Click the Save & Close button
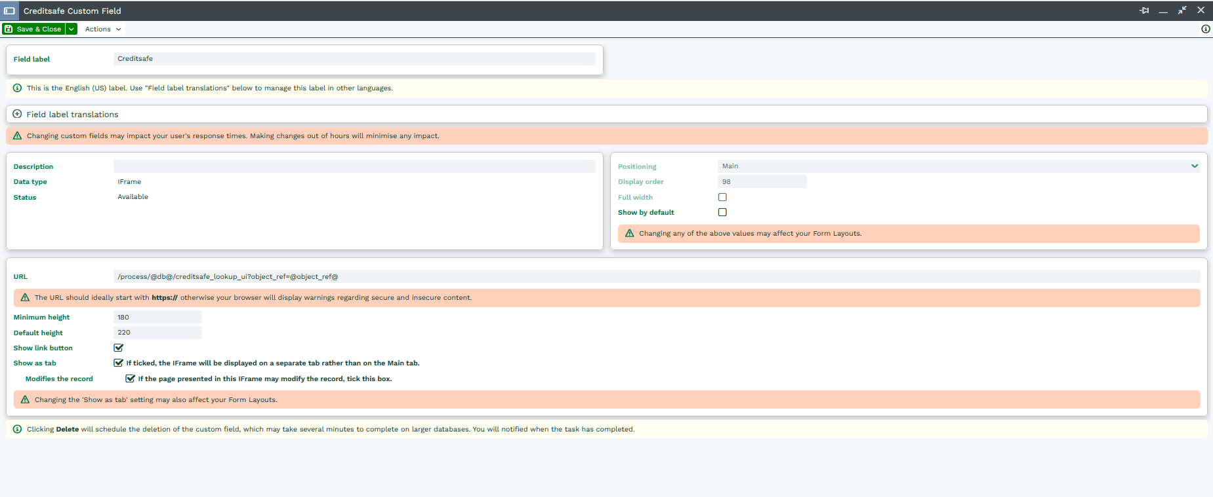Image resolution: width=1213 pixels, height=497 pixels. click(x=33, y=29)
